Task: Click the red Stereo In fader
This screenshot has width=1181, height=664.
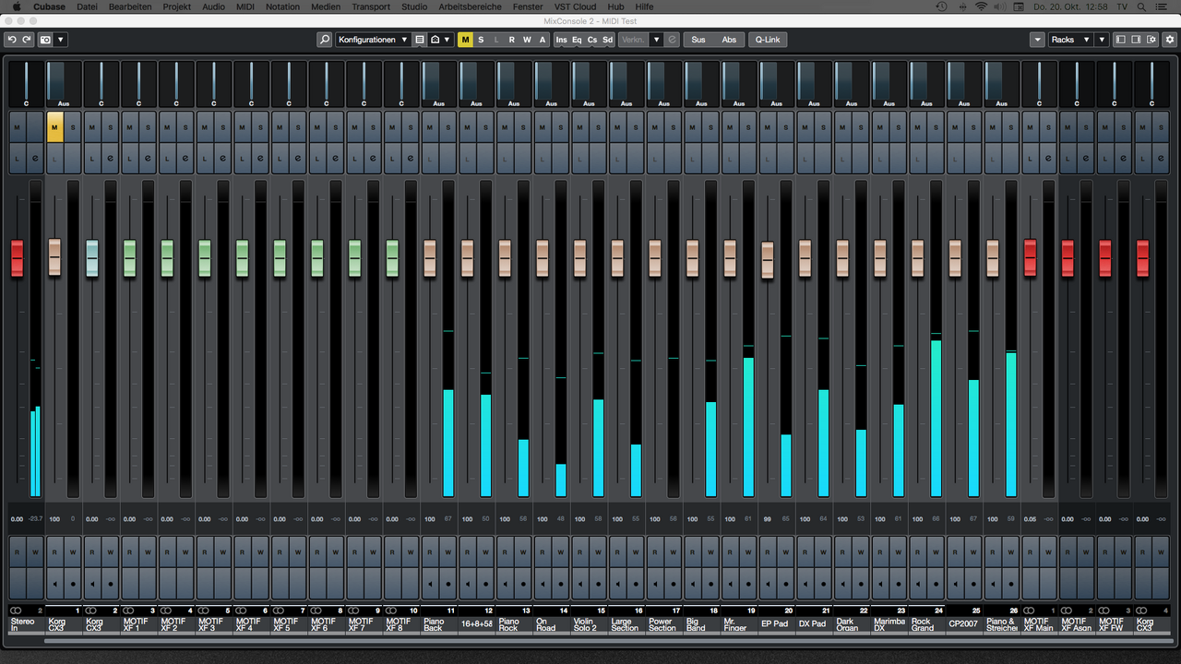Action: pyautogui.click(x=17, y=258)
